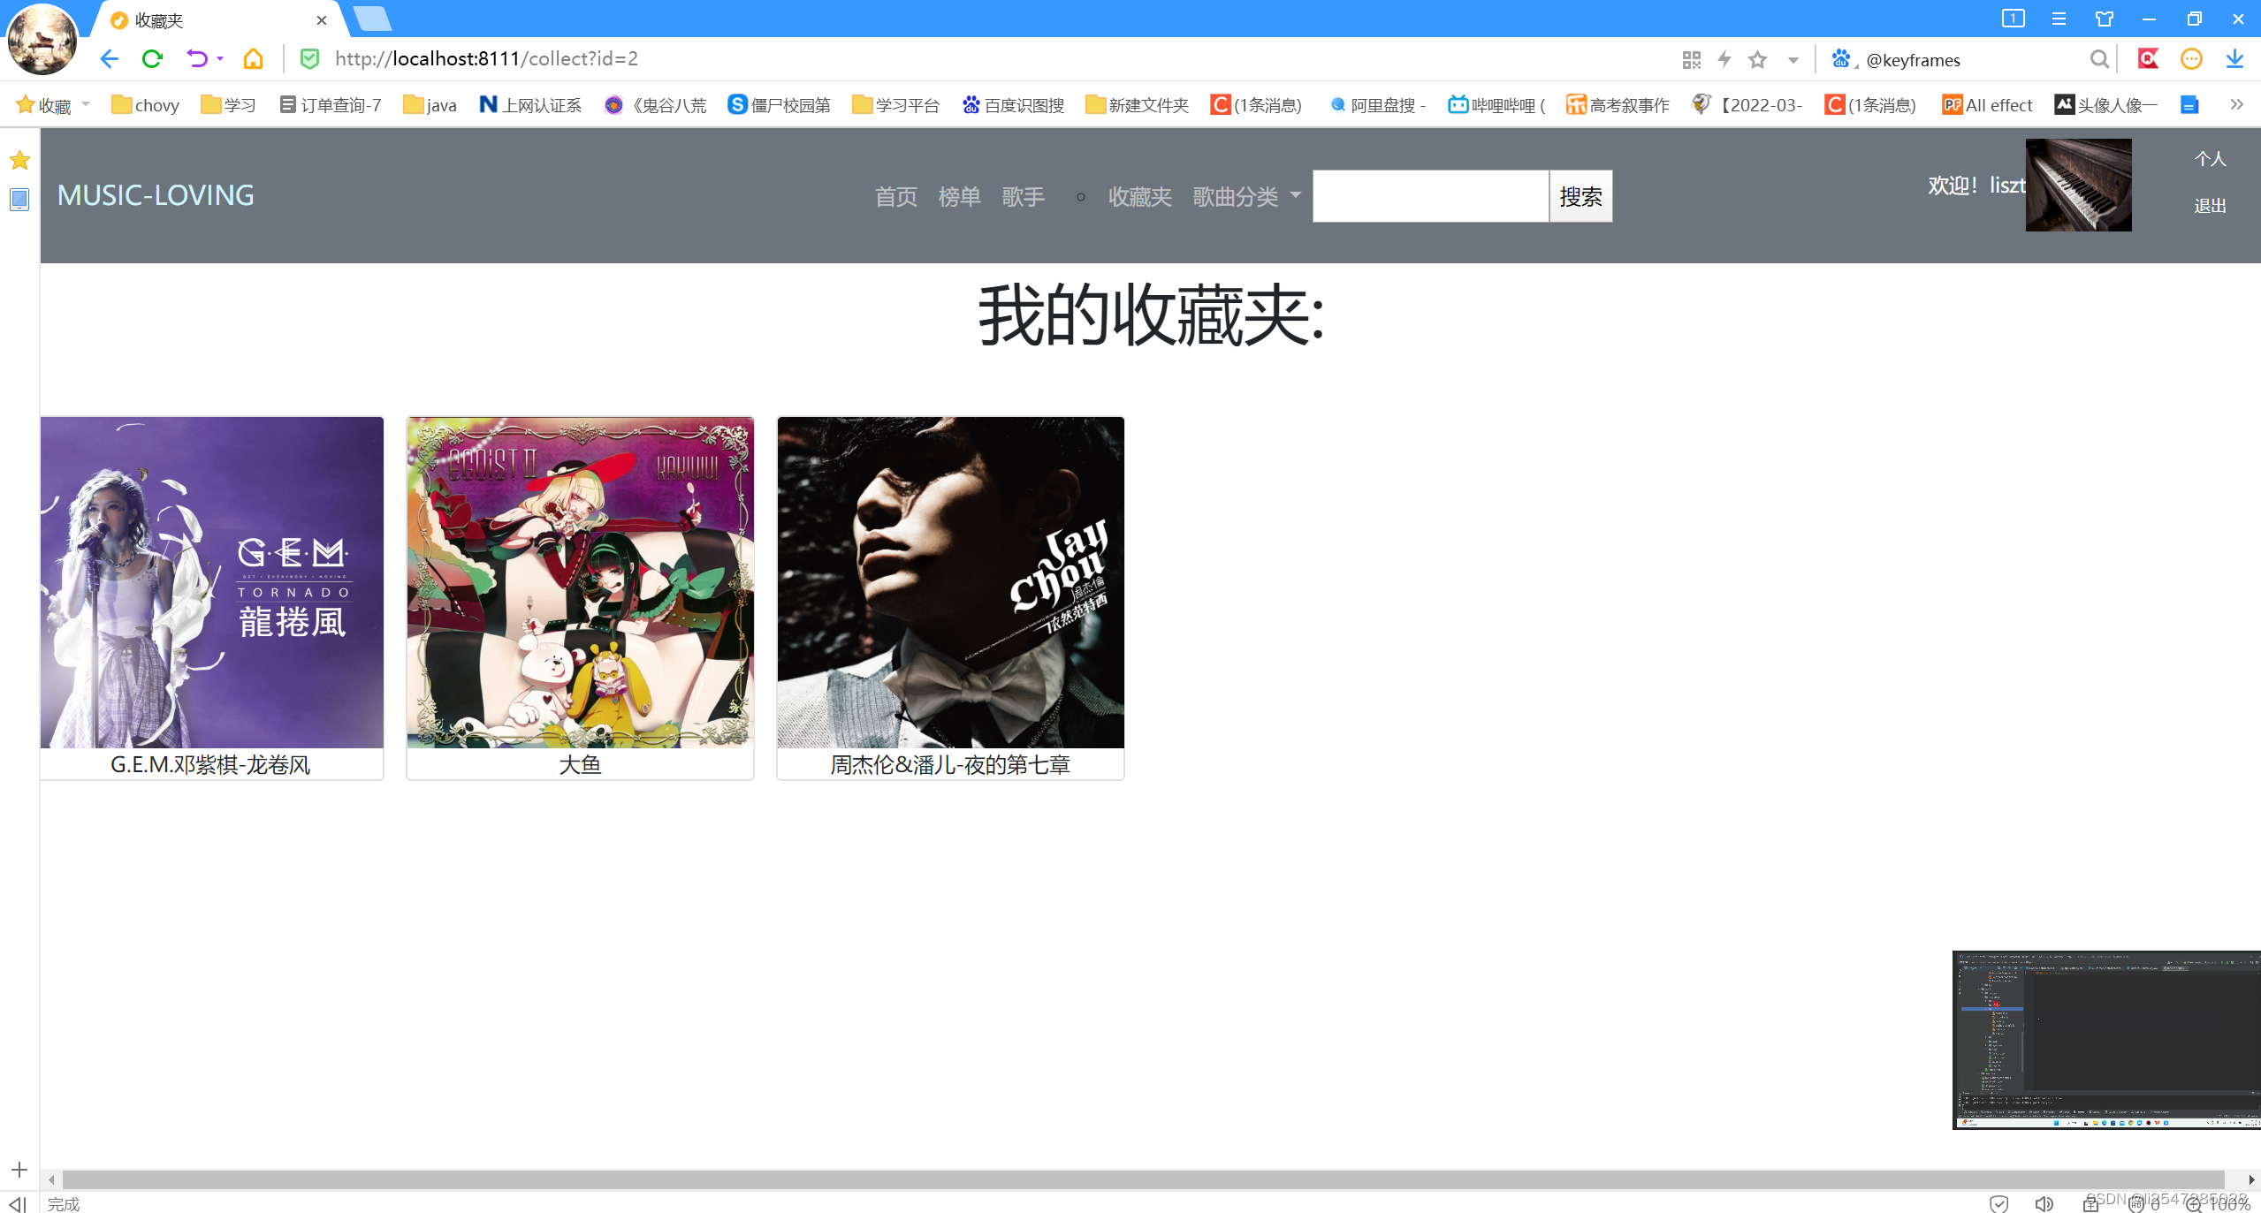Click the search magnifier icon
Viewport: 2261px width, 1213px height.
[2099, 59]
